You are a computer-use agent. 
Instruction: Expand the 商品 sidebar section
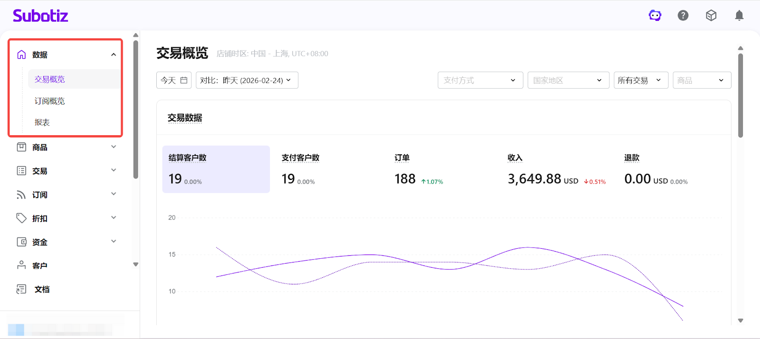click(x=114, y=147)
